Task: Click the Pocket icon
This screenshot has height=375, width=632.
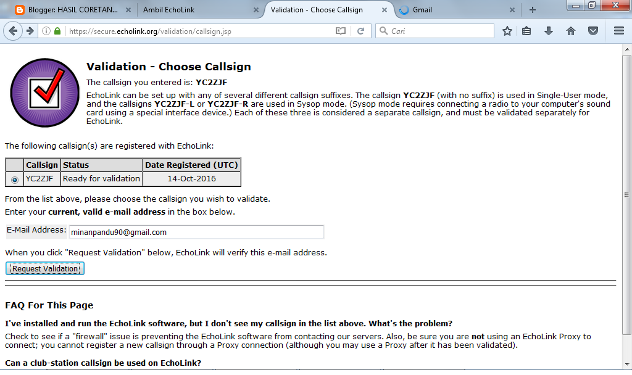Action: [x=593, y=31]
